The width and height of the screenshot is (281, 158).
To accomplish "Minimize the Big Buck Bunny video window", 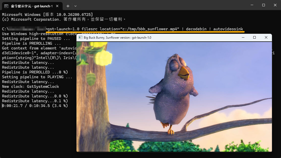I will [x=243, y=37].
